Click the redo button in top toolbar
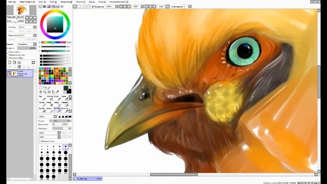 click(79, 7)
